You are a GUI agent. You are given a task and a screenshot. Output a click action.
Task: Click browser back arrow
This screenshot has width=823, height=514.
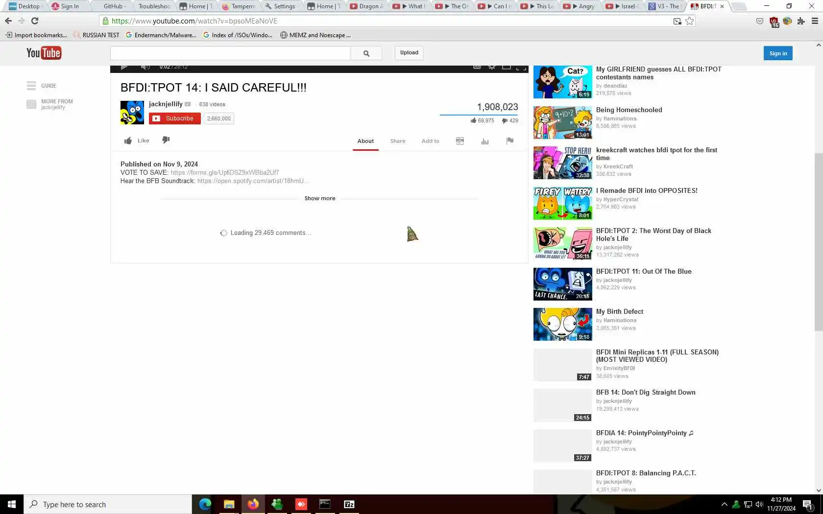pos(8,21)
